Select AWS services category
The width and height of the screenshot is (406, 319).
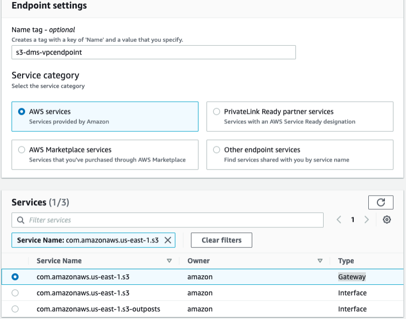point(22,112)
